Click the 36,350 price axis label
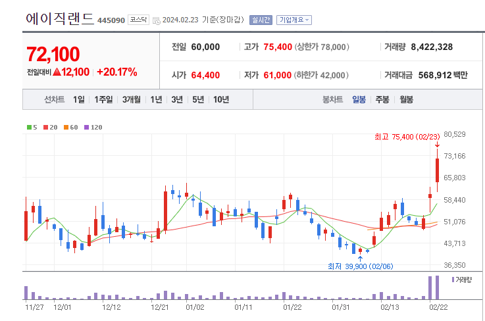The image size is (485, 321). [454, 265]
